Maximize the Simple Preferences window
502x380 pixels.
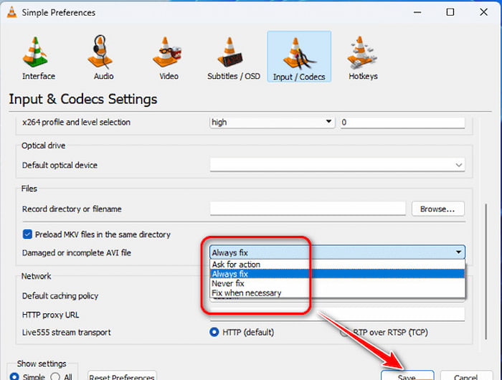click(x=450, y=12)
